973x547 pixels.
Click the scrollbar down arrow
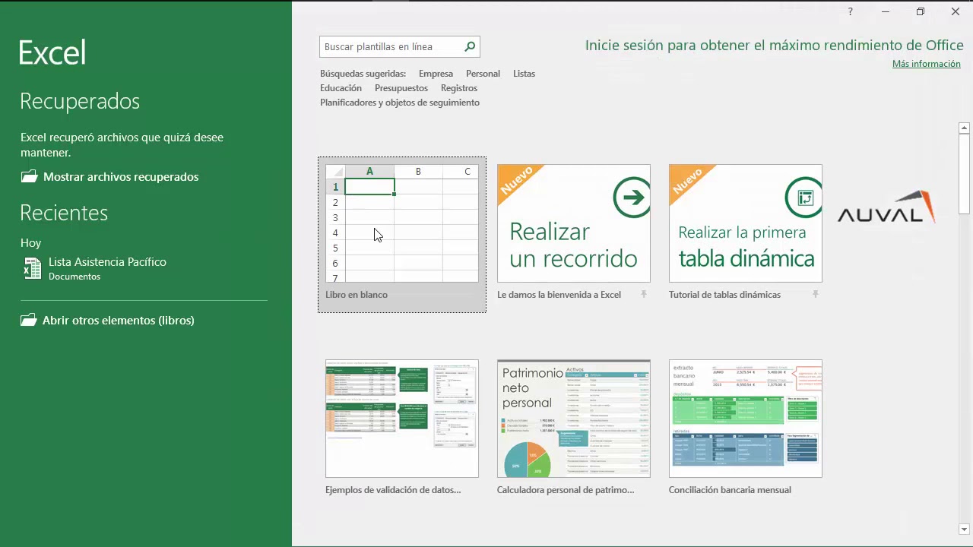pos(964,530)
